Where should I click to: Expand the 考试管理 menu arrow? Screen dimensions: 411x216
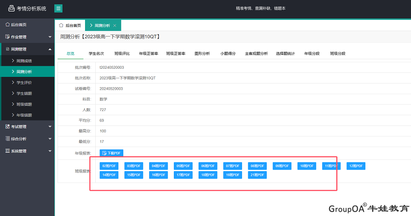click(50, 127)
